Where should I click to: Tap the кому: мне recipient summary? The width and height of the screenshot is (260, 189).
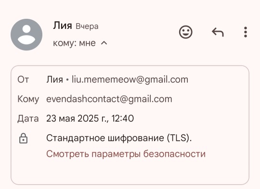[74, 43]
